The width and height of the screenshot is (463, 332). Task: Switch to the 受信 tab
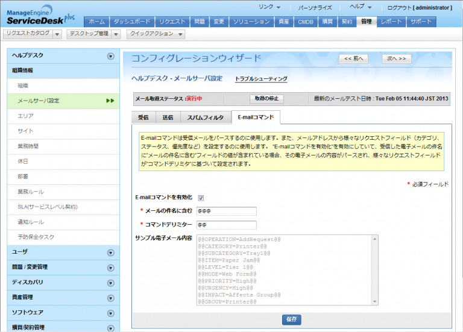(143, 117)
